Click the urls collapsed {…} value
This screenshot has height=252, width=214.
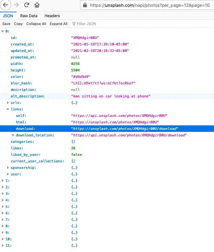coord(74,103)
